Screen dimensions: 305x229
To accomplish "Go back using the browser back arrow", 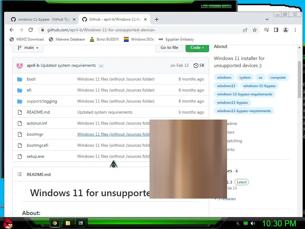I will tap(12, 30).
